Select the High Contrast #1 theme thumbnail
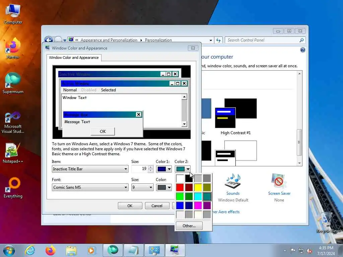343x257 pixels. pyautogui.click(x=236, y=113)
